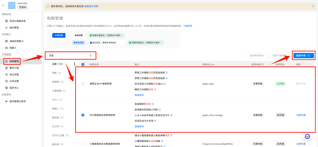Viewport: 318px width, 147px height.
Task: Check the 小蜜客服商业化数据管理权限 checkbox
Action: click(x=83, y=144)
